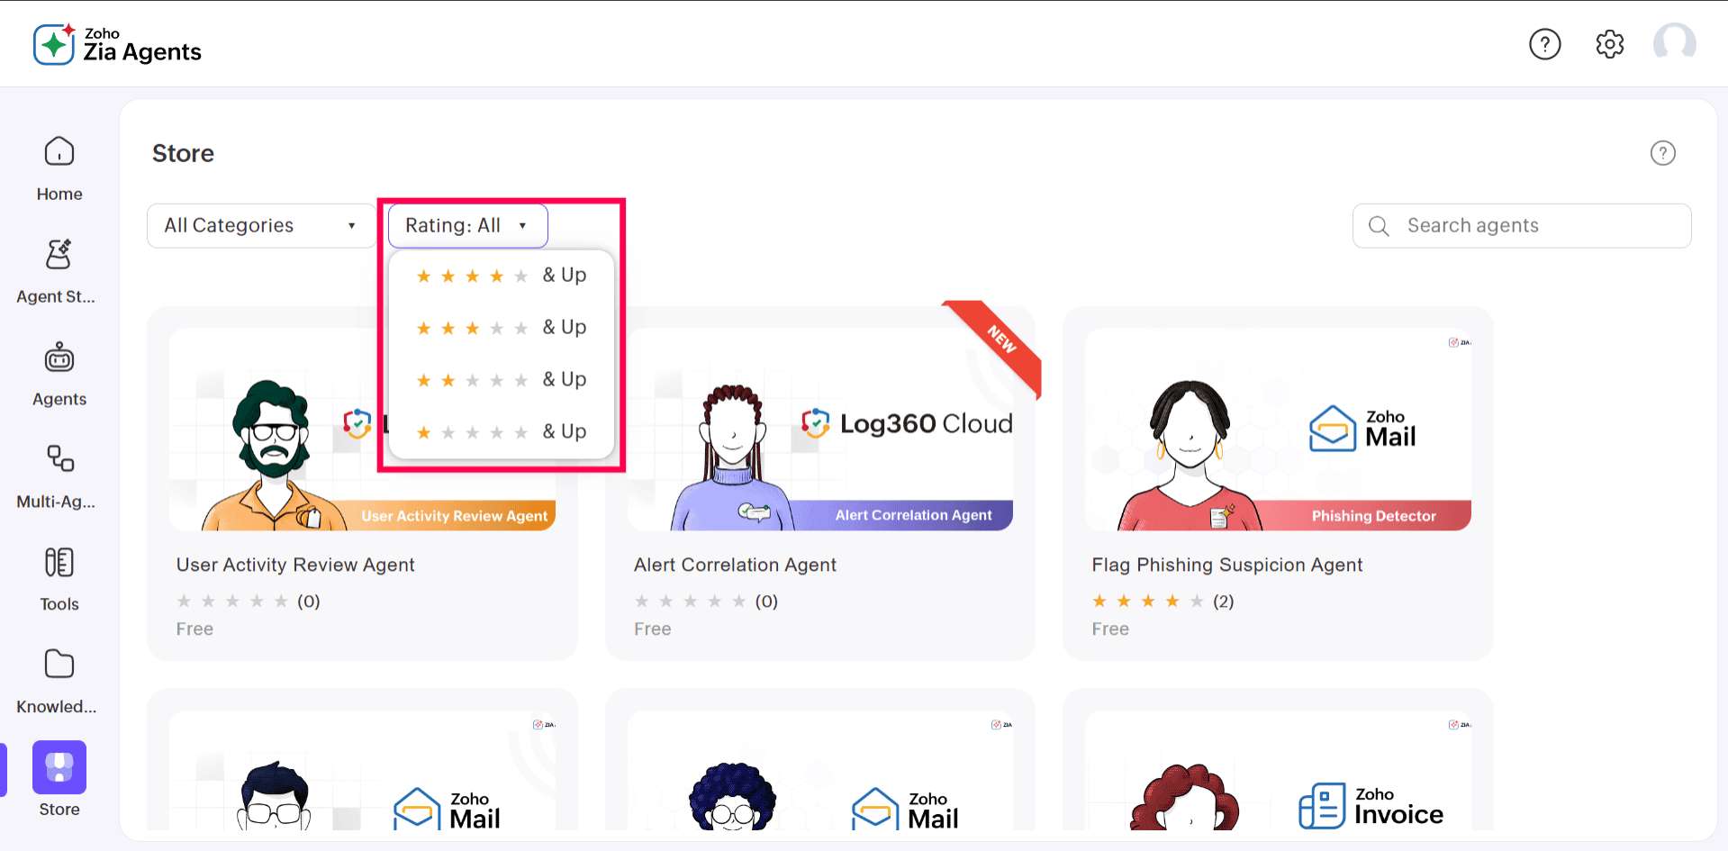Viewport: 1728px width, 851px height.
Task: Open the settings gear icon
Action: 1610,44
